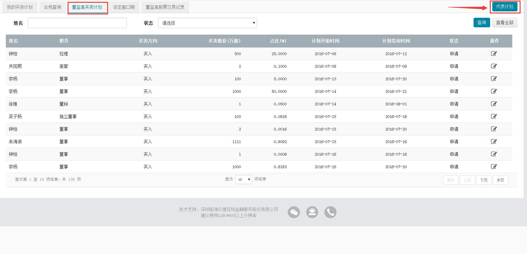This screenshot has width=527, height=254.
Task: Click the name 吴子杨
Action: [x=15, y=117]
